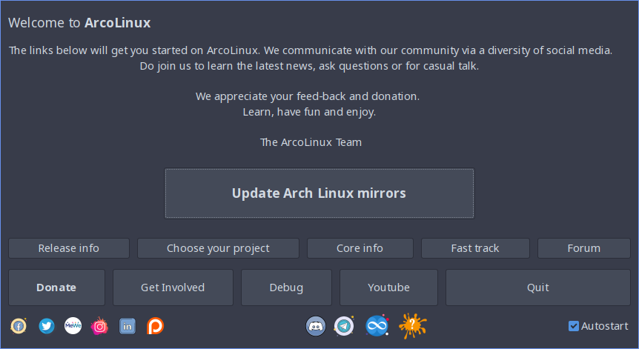639x349 pixels.
Task: Open the Telegram paper-plane icon
Action: (344, 326)
